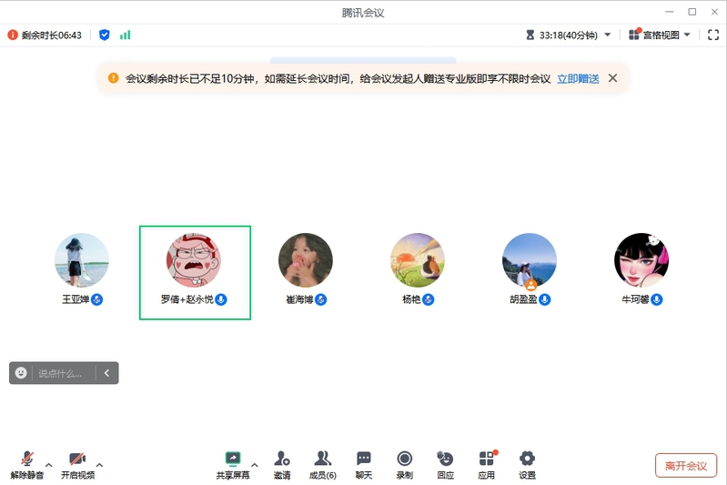Open the Chat (聊天) panel

[x=364, y=460]
